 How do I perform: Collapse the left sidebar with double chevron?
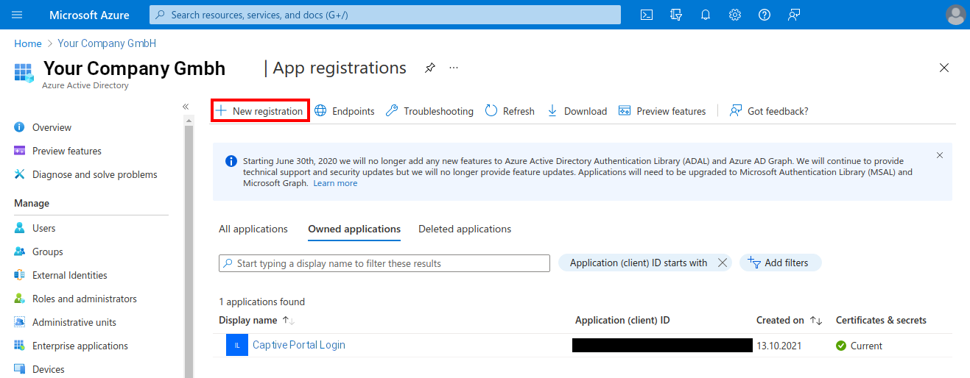[x=186, y=107]
